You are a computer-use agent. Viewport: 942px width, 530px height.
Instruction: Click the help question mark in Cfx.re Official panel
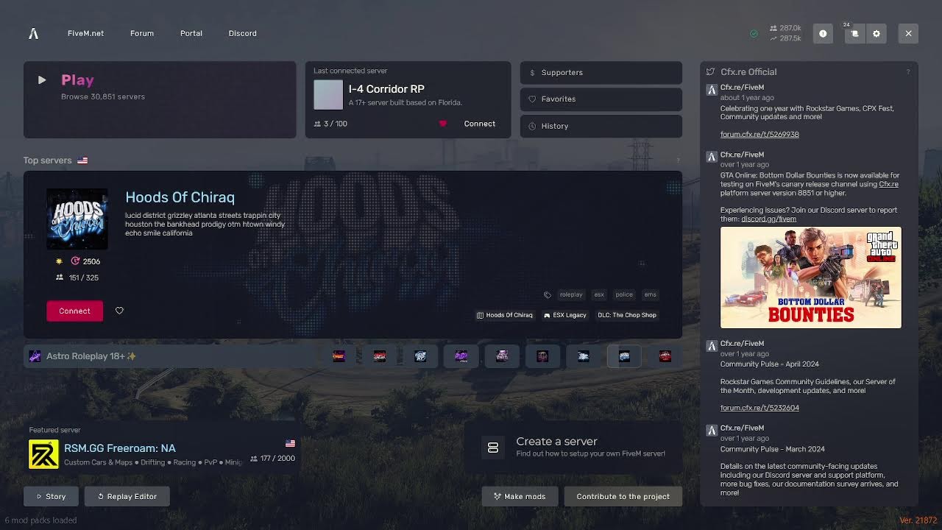907,72
